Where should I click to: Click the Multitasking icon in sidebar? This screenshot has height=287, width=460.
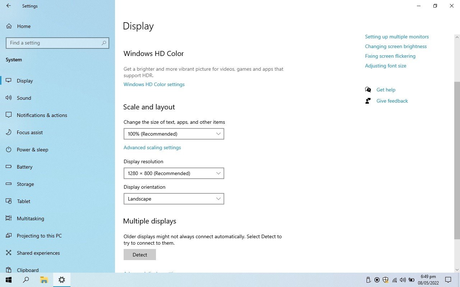[9, 218]
